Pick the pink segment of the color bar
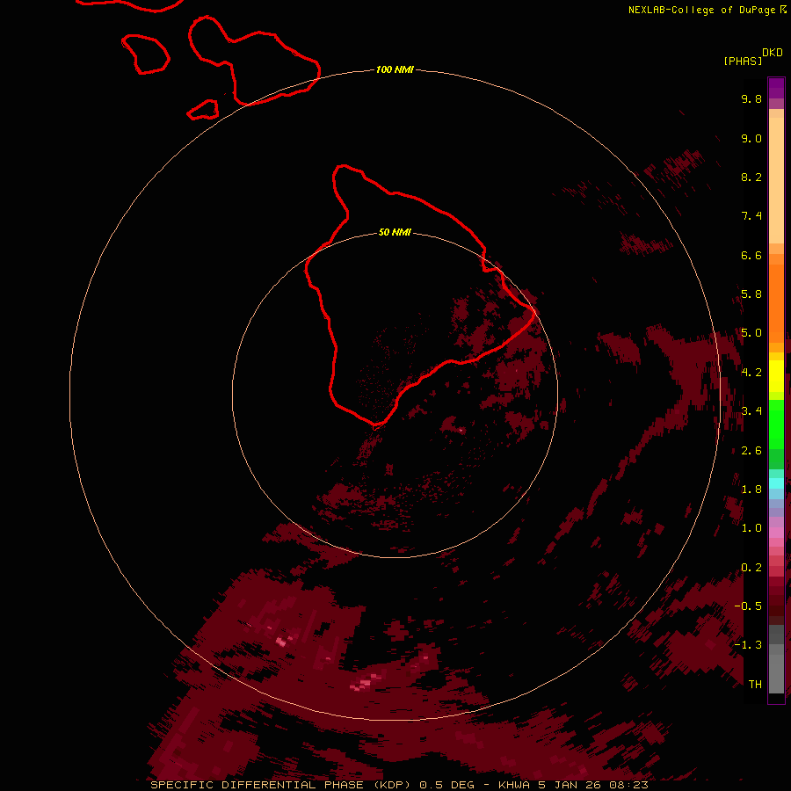 pyautogui.click(x=776, y=533)
